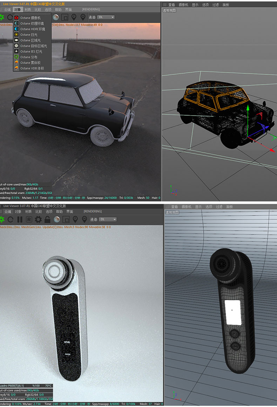Click the green Octane send-scene icon in the upper Live Viewer

[2, 18]
